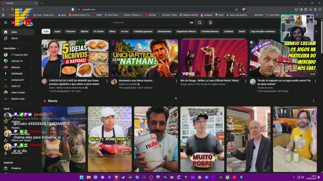323x181 pixels.
Task: Open more options for Mix de Rouge
Action: tap(246, 81)
